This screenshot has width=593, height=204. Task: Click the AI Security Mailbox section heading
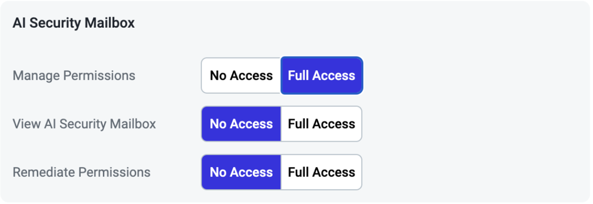coord(73,23)
